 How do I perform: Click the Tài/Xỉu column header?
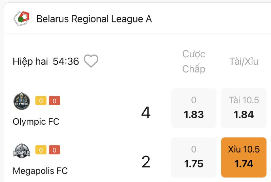(244, 61)
